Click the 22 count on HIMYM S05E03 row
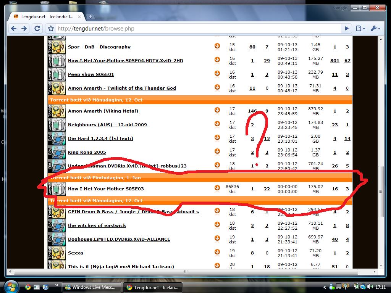The width and height of the screenshot is (391, 293). coord(267,189)
